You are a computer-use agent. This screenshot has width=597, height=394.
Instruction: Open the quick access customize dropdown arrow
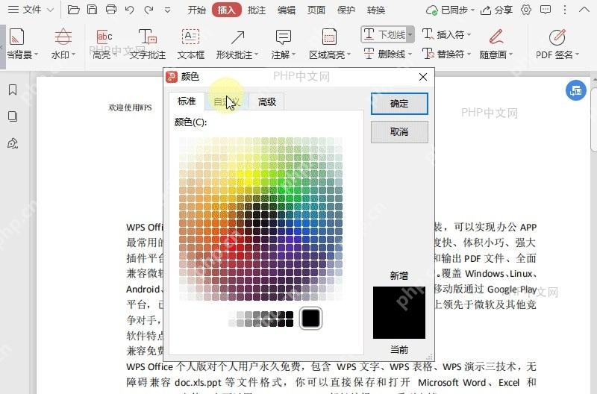click(x=167, y=10)
